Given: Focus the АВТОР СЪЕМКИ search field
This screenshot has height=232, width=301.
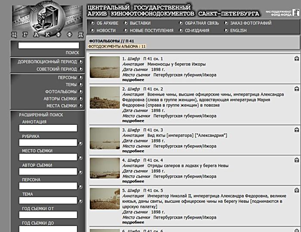Looking at the screenshot, I should click(x=48, y=171).
